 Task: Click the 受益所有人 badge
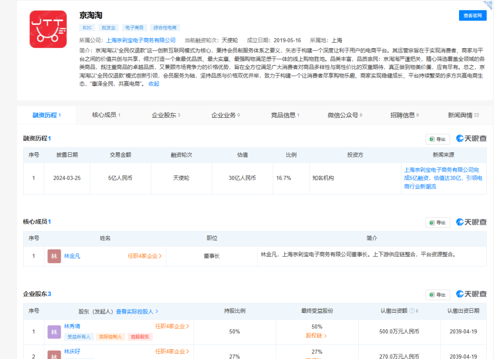[79, 337]
